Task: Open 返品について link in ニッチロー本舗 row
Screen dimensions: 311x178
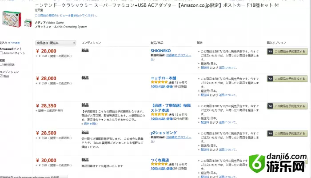Action: click(227, 95)
